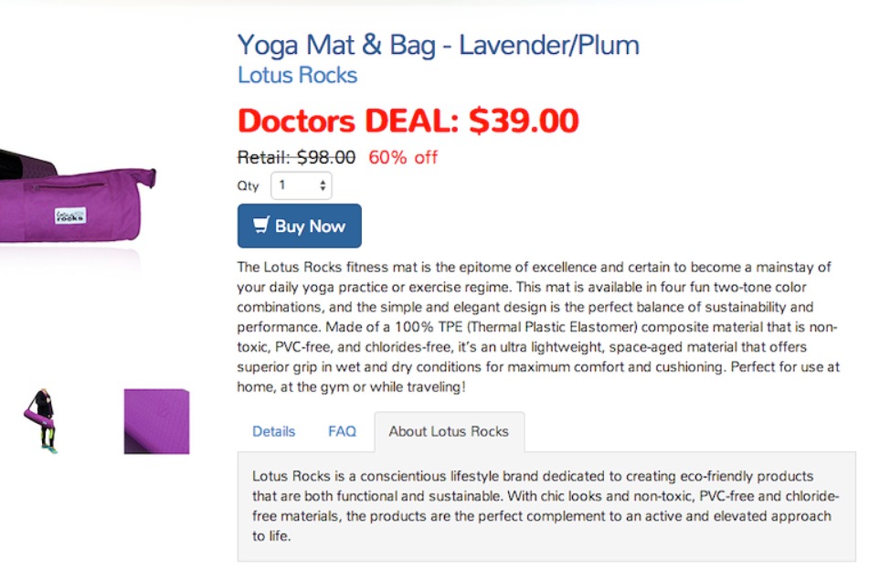This screenshot has height=581, width=869.
Task: Click the shopping cart icon on Buy Now
Action: (261, 226)
